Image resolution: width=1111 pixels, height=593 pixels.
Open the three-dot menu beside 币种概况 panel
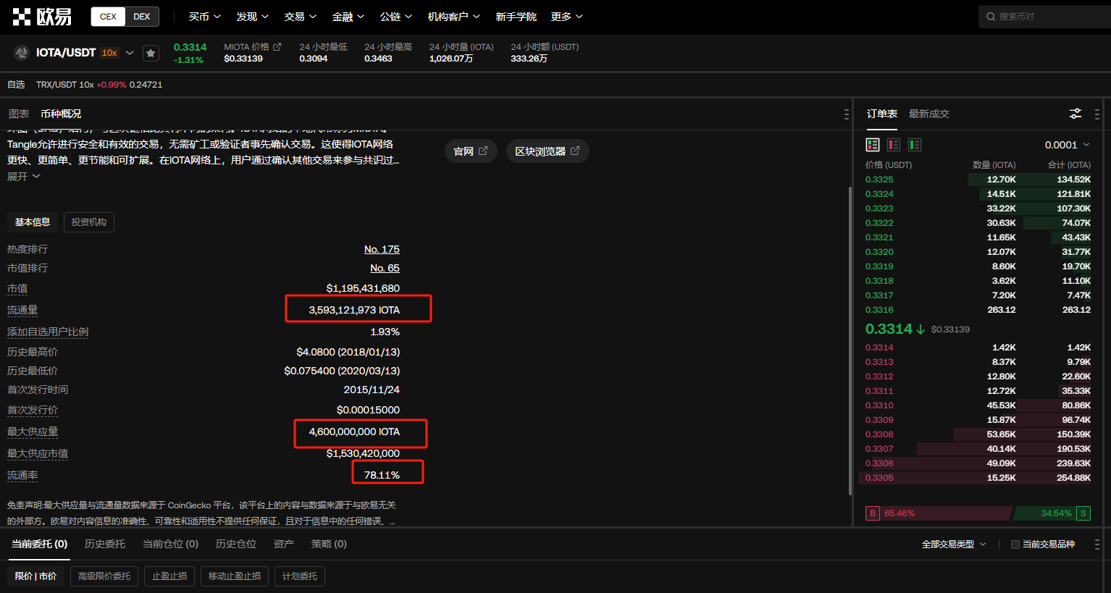(846, 114)
